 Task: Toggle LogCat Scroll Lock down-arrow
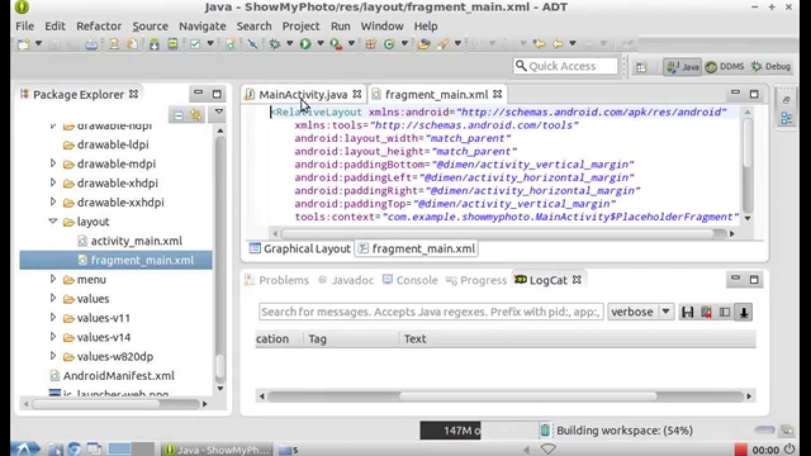coord(743,312)
